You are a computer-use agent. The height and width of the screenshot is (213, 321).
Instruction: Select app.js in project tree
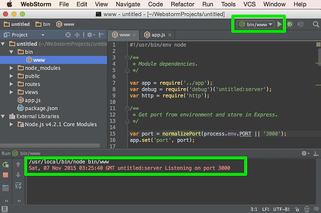point(53,100)
